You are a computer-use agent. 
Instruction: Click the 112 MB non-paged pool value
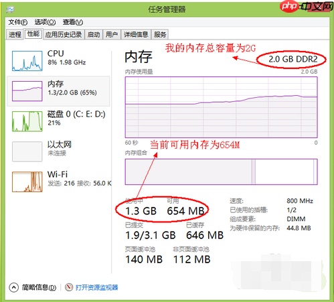192,259
